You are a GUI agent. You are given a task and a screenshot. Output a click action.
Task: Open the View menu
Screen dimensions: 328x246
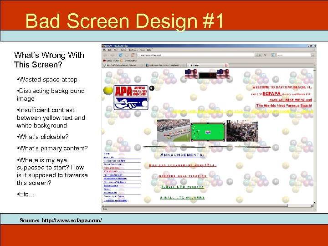point(116,50)
